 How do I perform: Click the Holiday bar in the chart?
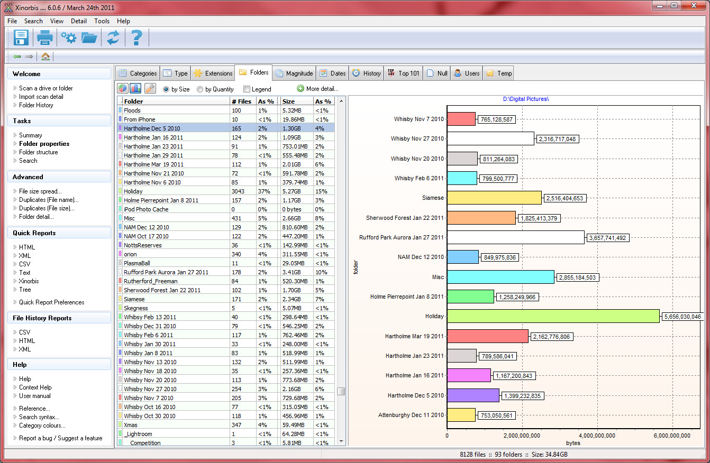pos(553,317)
